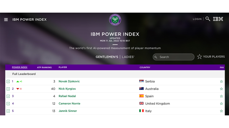Click the Australia country text
The height and width of the screenshot is (128, 229).
tap(152, 89)
